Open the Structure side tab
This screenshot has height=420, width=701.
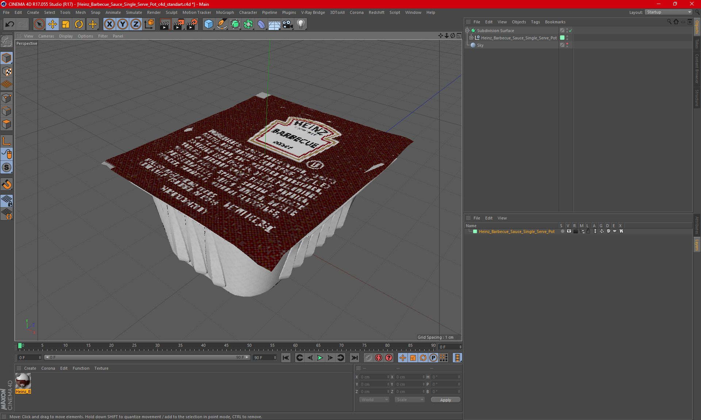(x=697, y=98)
